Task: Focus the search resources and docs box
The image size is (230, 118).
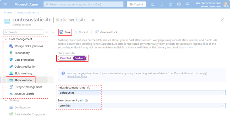Action: point(83,4)
